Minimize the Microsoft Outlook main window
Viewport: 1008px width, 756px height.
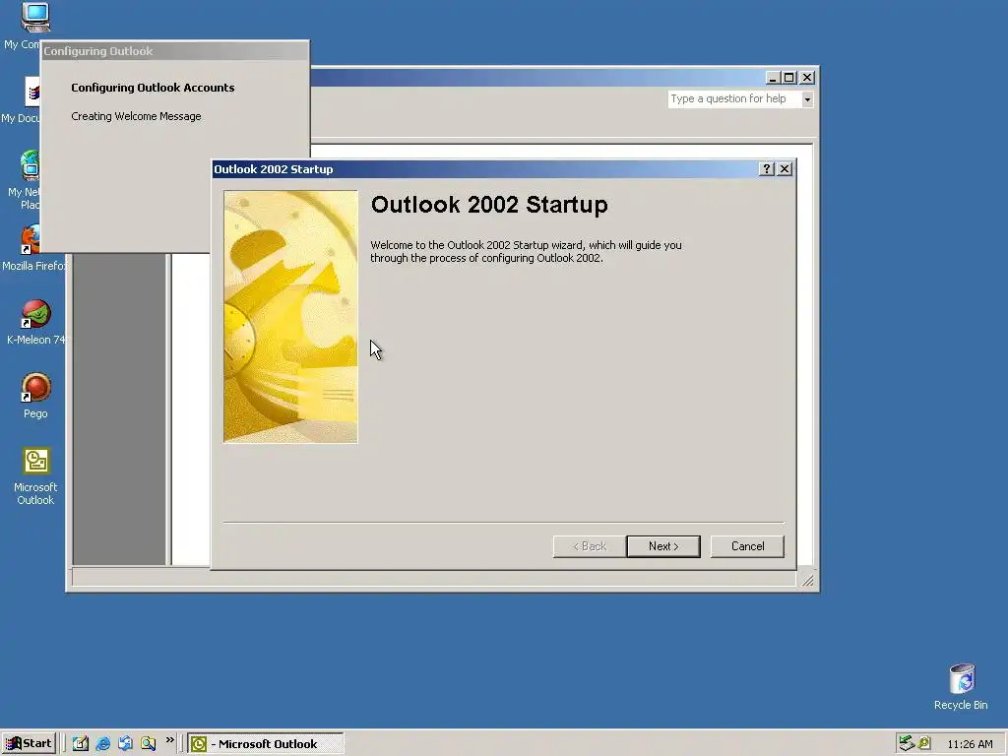(773, 78)
